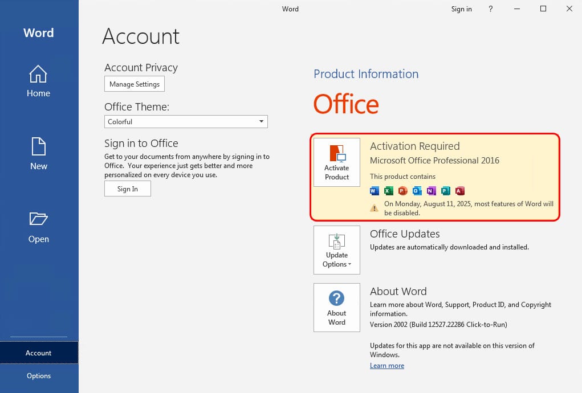The height and width of the screenshot is (393, 582).
Task: Click the About Word heading text
Action: coord(398,292)
